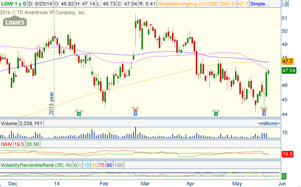Click the H: 47.14 high value
Viewport: 301px width, 187px height.
pos(85,4)
